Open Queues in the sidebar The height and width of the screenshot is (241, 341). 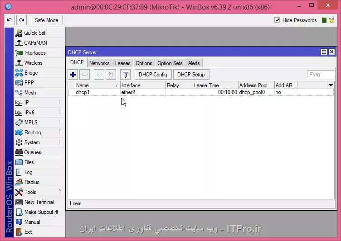(32, 152)
